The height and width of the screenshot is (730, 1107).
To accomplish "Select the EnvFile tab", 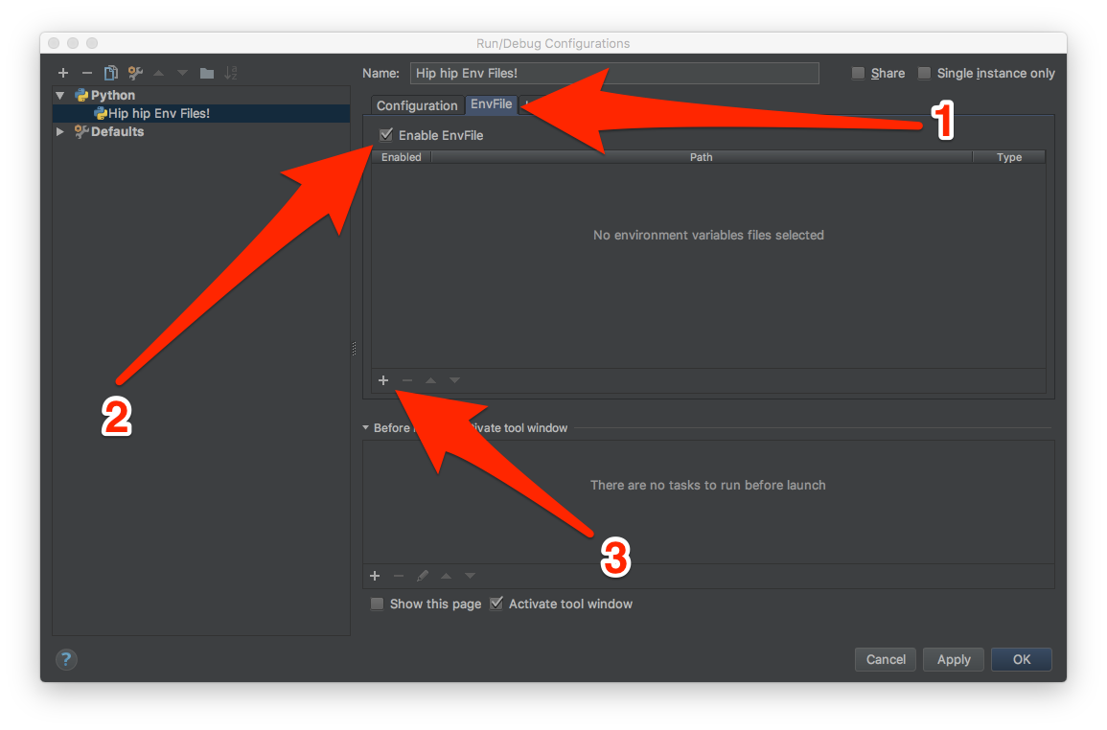I will (x=492, y=103).
